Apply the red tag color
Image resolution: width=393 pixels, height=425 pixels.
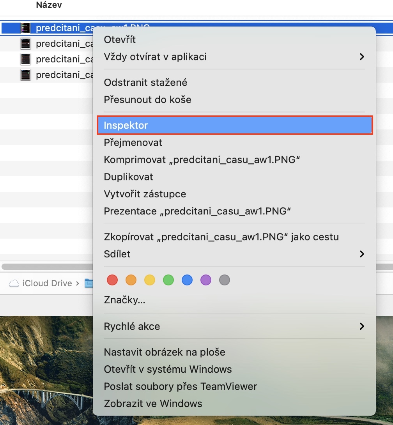point(112,280)
